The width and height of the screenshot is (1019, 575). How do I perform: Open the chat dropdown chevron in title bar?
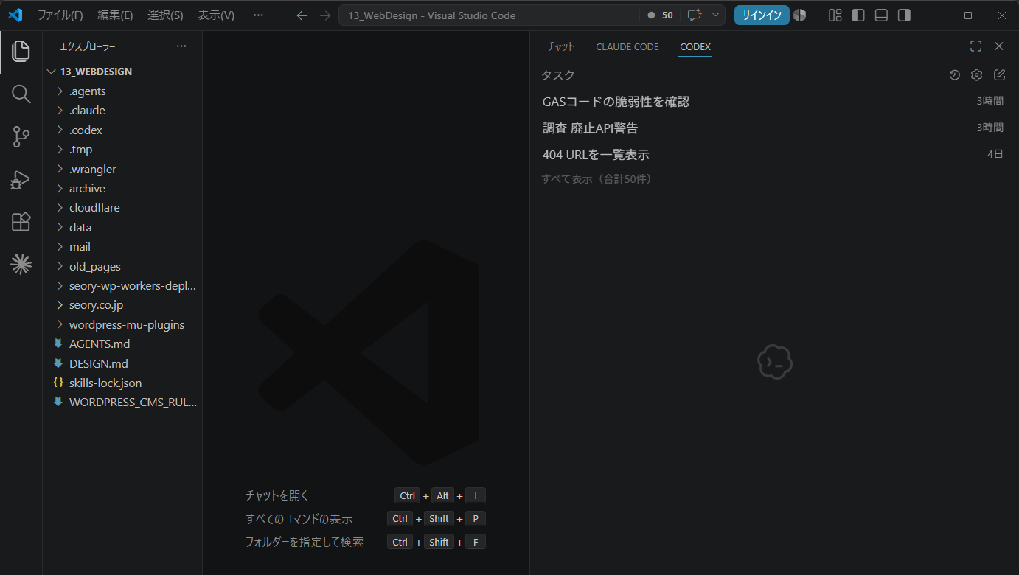click(715, 15)
